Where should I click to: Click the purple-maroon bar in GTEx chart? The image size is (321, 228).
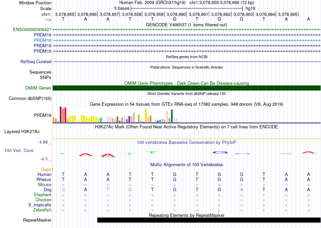(x=60, y=115)
